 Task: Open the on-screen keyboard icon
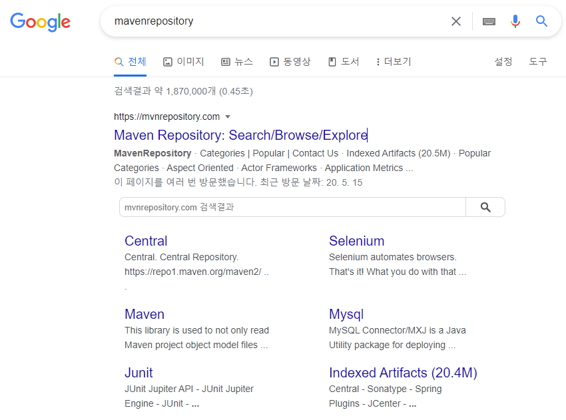pos(489,22)
